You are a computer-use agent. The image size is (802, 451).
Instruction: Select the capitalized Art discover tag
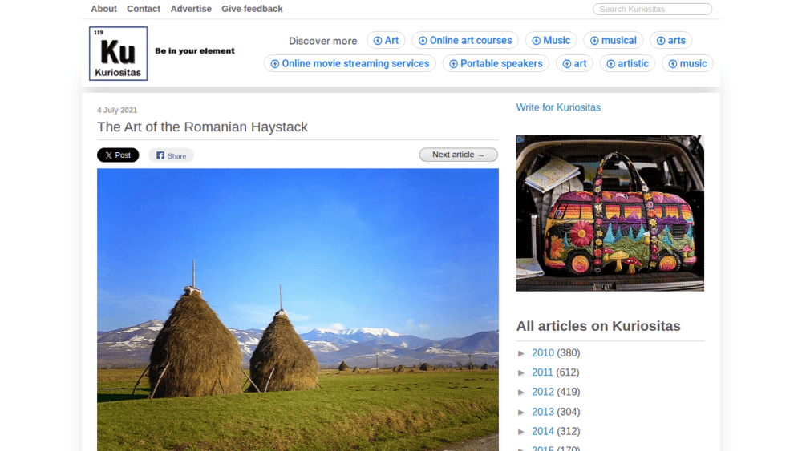tap(387, 40)
